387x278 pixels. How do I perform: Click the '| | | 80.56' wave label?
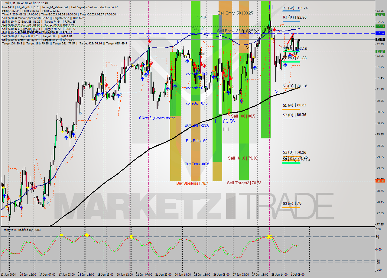(x=225, y=121)
